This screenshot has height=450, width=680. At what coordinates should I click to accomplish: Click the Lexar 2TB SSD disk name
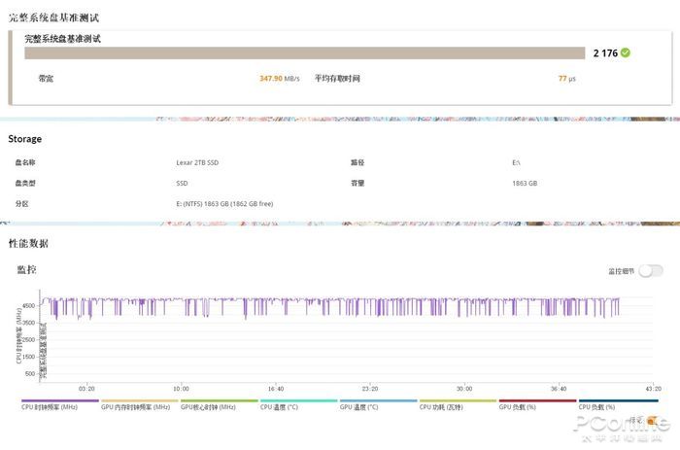(197, 162)
